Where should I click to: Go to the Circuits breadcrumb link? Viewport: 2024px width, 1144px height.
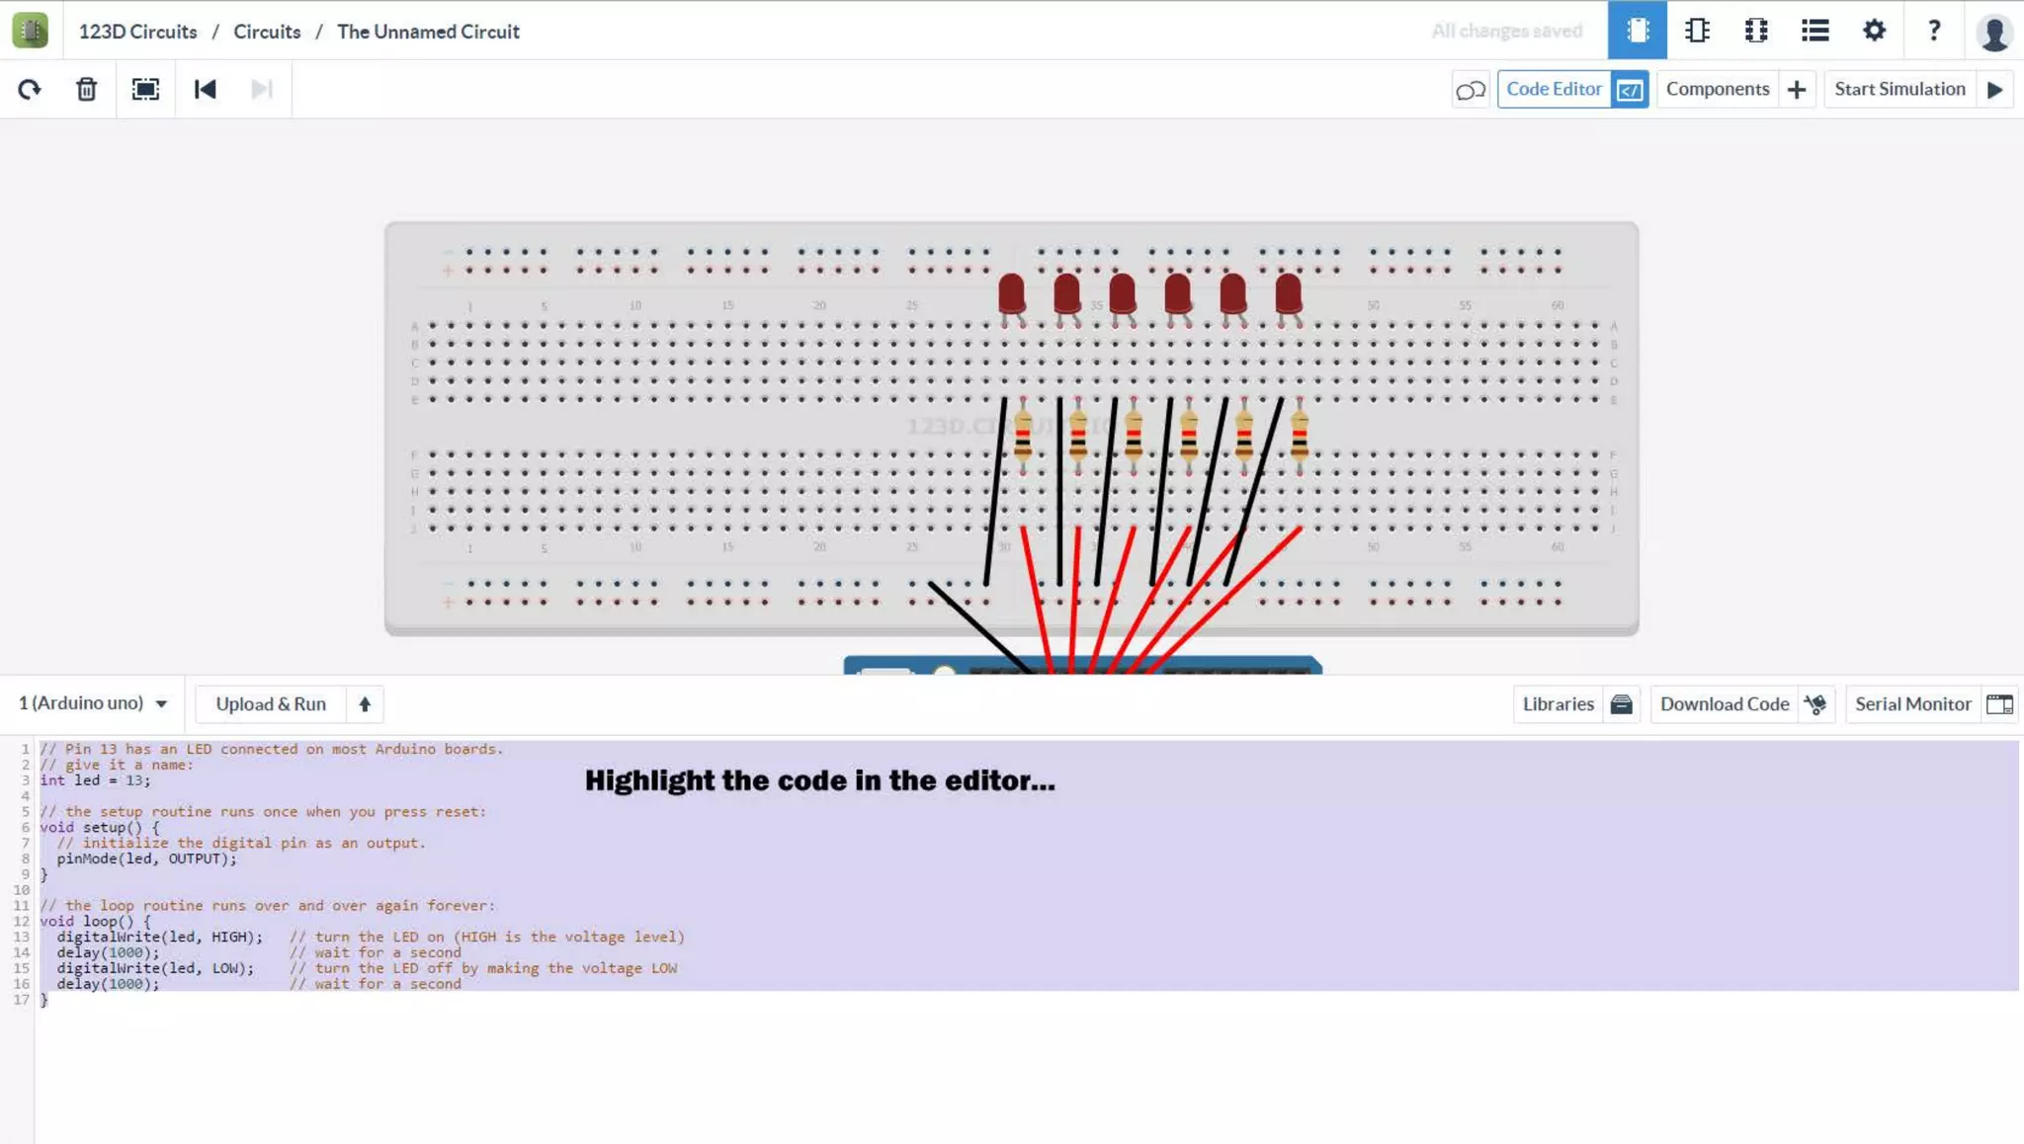267,32
